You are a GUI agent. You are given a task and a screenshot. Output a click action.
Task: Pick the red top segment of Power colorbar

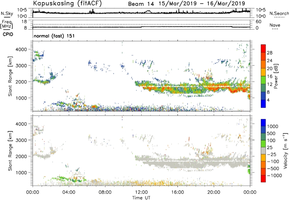click(263, 49)
